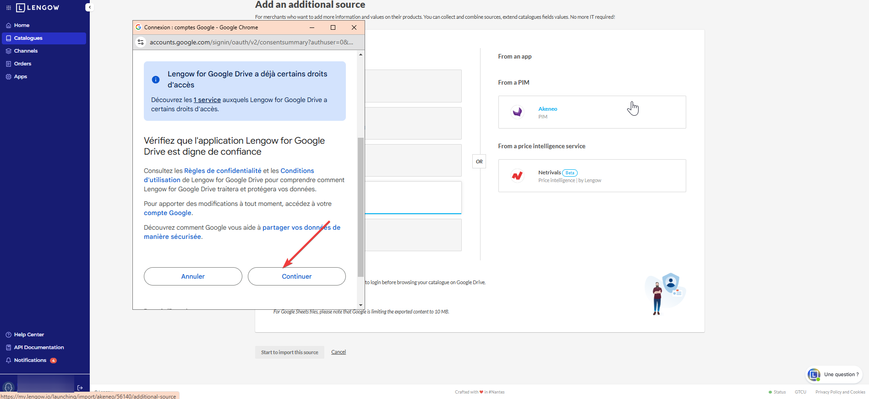Open the Channels section

[x=26, y=51]
